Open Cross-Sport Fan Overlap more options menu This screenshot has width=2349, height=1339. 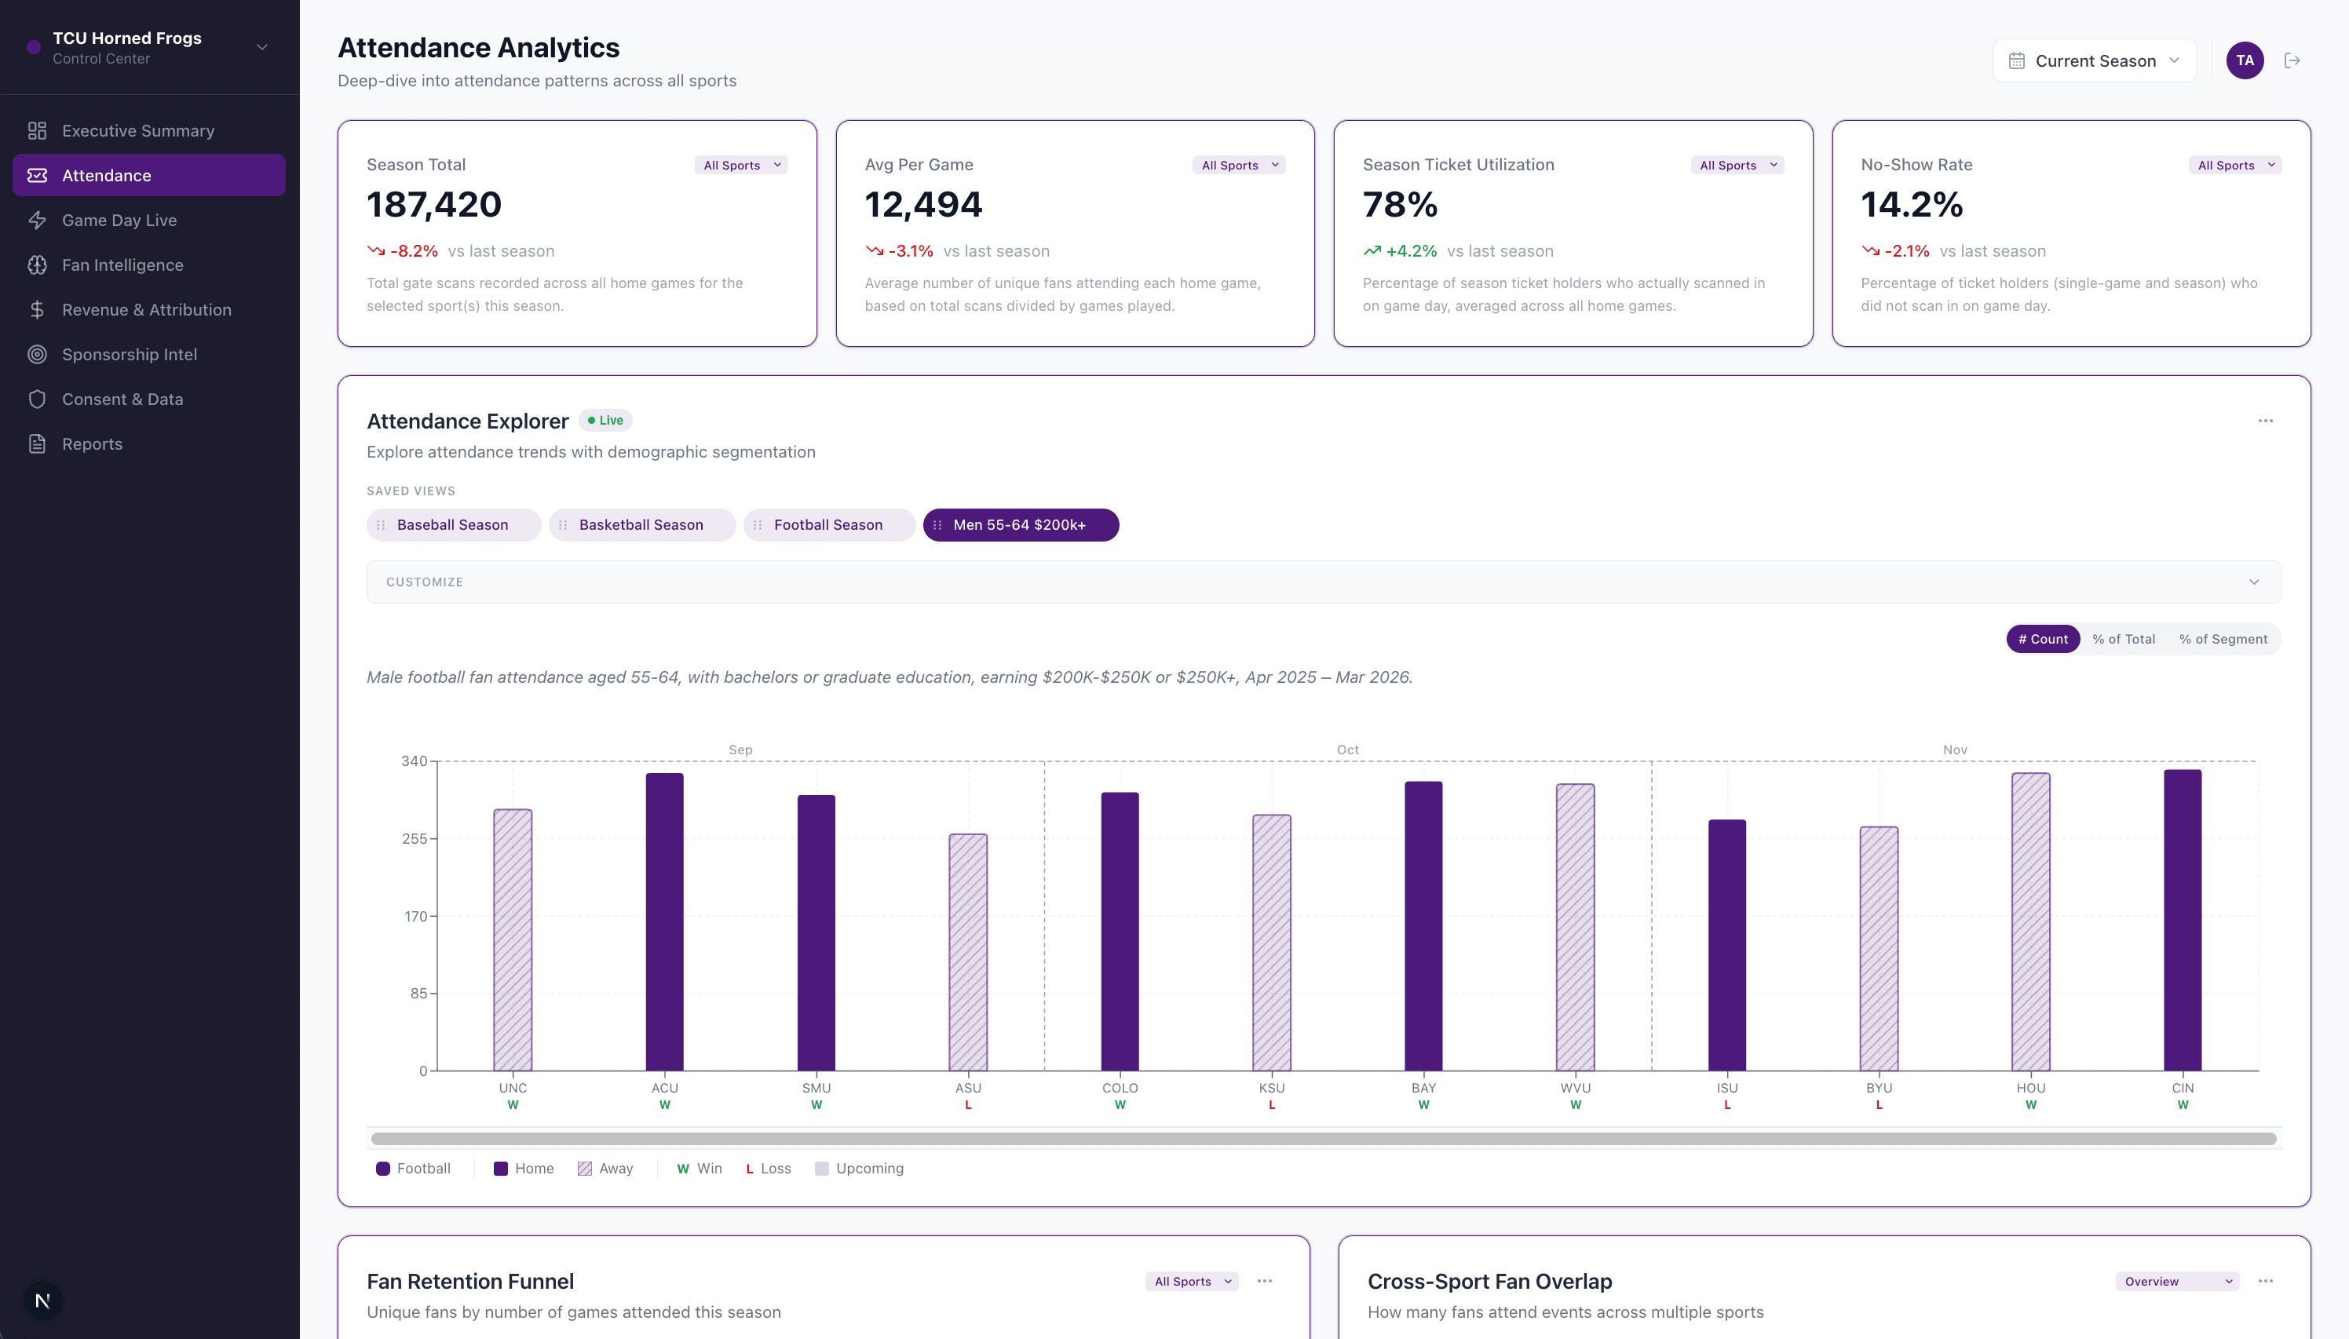[2264, 1281]
